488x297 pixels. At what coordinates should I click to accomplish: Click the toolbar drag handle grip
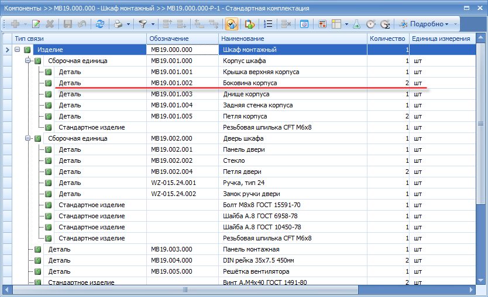point(4,24)
